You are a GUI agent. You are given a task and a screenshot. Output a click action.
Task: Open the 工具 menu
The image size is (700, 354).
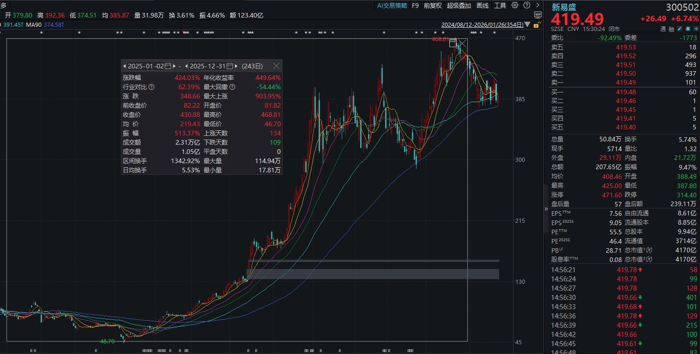point(501,6)
